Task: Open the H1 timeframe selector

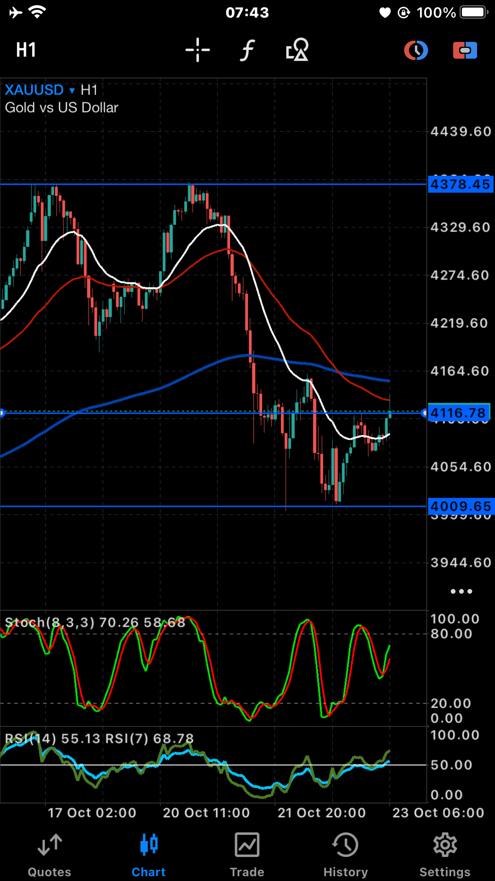Action: (26, 50)
